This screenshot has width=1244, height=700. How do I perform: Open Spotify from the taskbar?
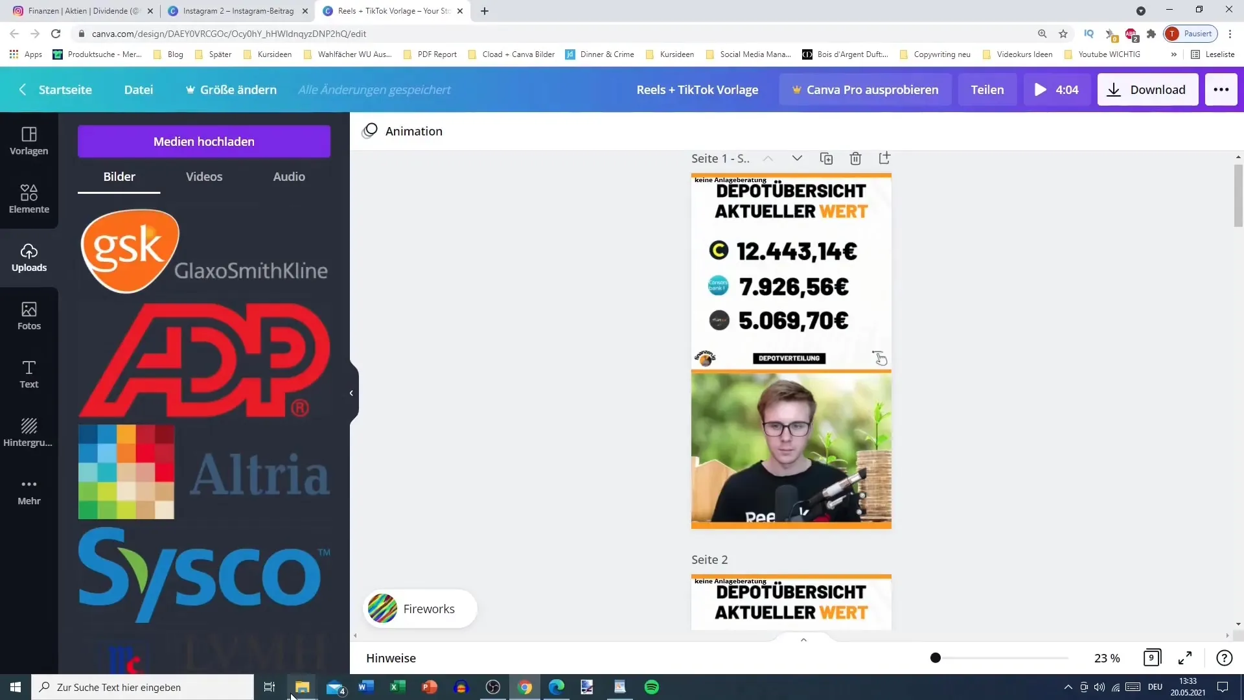652,687
